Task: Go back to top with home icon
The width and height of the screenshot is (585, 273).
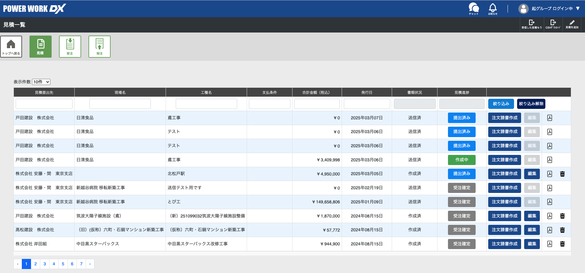Action: coord(11,47)
